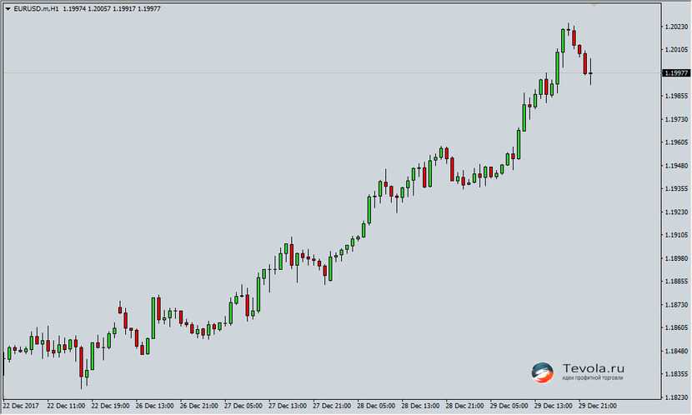Select the 26 Dec 13:00 time label
The image size is (692, 415).
point(157,406)
